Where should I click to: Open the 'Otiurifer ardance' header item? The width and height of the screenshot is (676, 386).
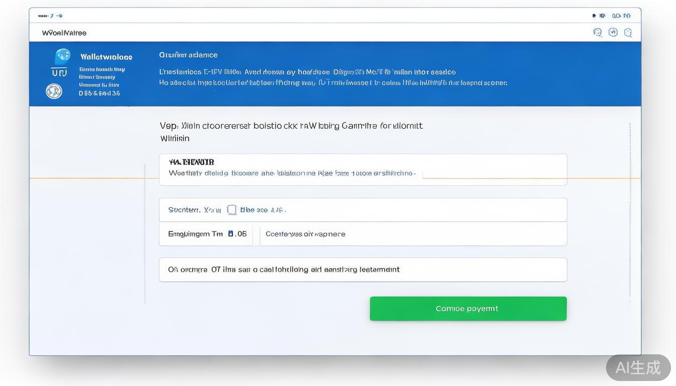[x=188, y=55]
